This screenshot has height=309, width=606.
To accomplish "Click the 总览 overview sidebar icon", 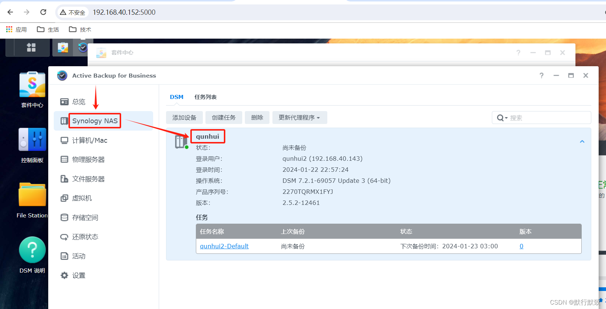I will tap(64, 102).
